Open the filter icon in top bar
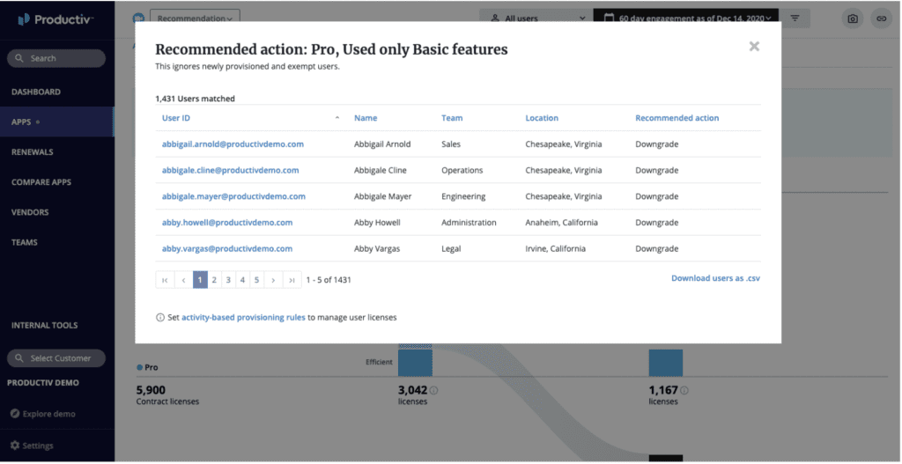Viewport: 902px width, 464px height. tap(795, 18)
